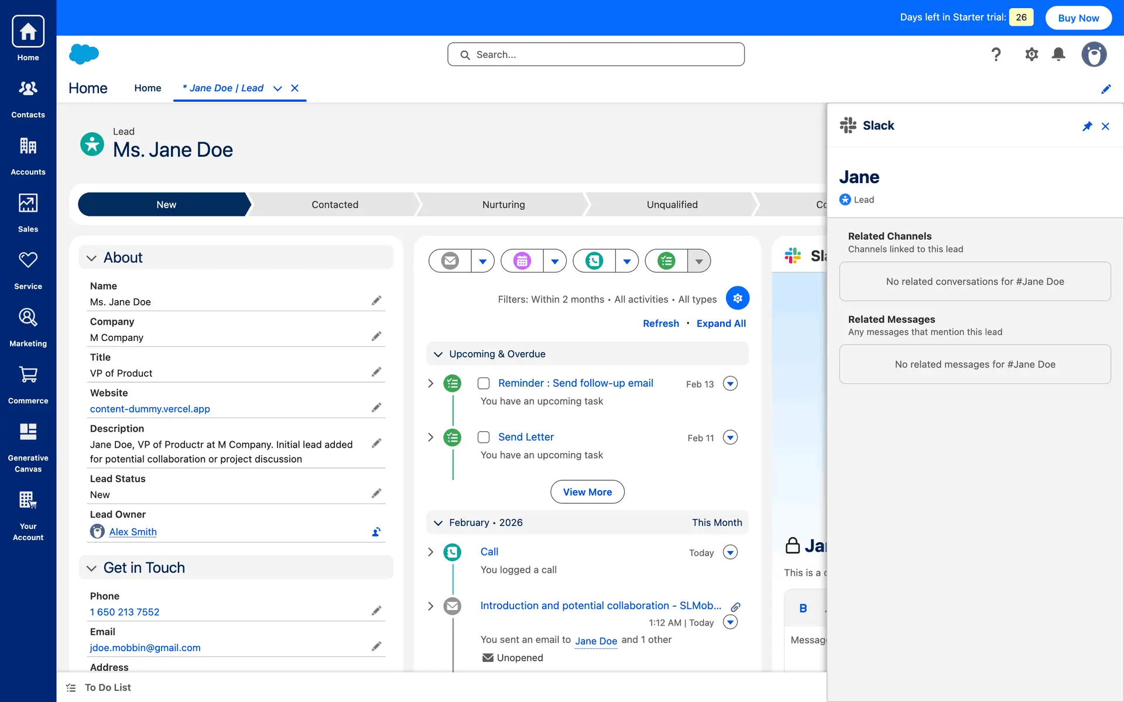This screenshot has width=1124, height=702.
Task: Open the email button dropdown arrow
Action: [482, 261]
